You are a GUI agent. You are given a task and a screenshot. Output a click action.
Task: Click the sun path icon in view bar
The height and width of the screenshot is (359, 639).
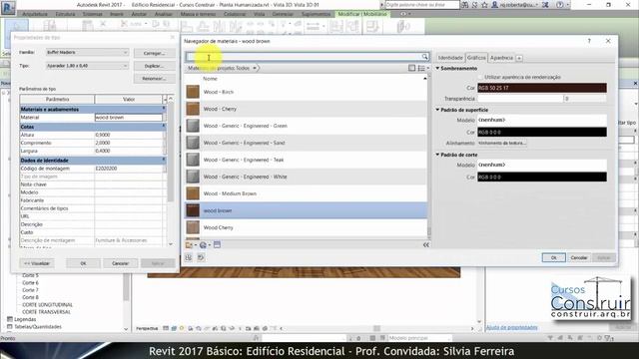tap(182, 328)
